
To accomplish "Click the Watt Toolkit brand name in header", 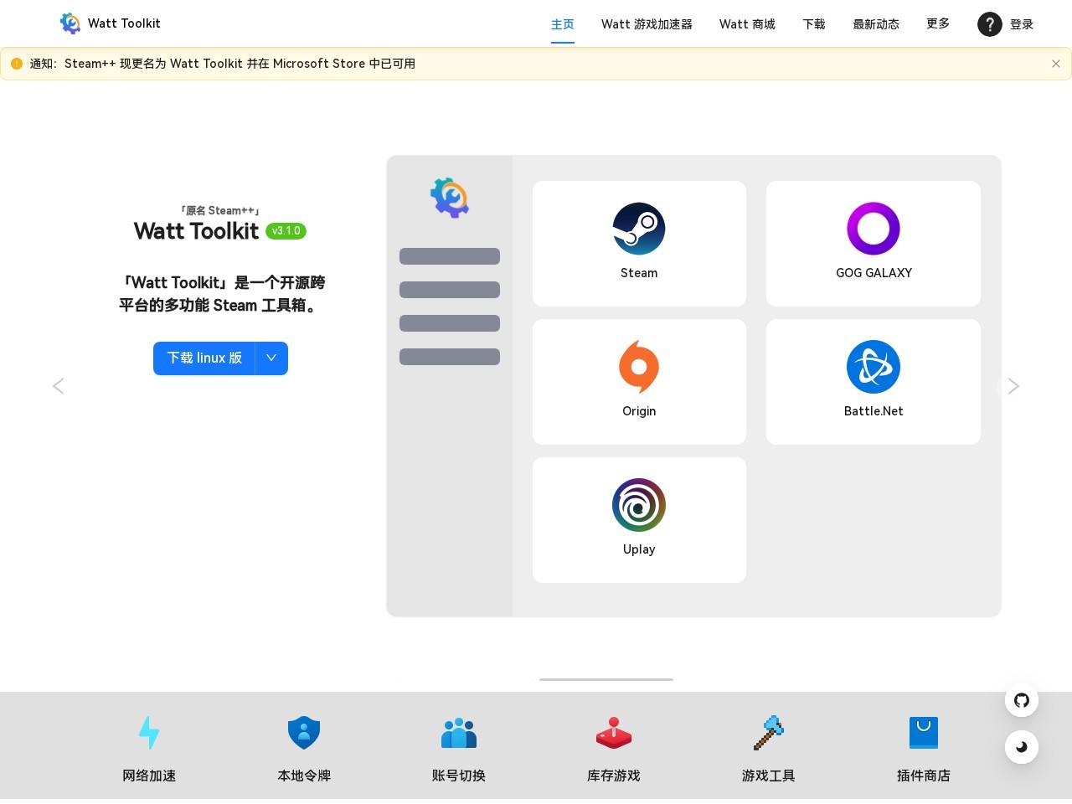I will coord(124,23).
